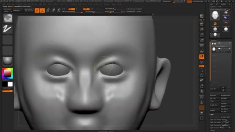
Task: Toggle the Persp perspective icon
Action: click(x=202, y=45)
